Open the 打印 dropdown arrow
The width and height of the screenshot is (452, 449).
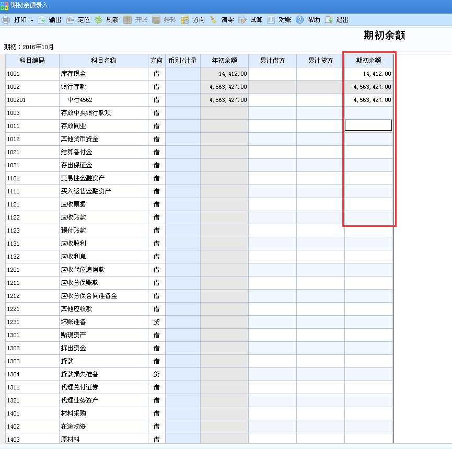point(32,20)
